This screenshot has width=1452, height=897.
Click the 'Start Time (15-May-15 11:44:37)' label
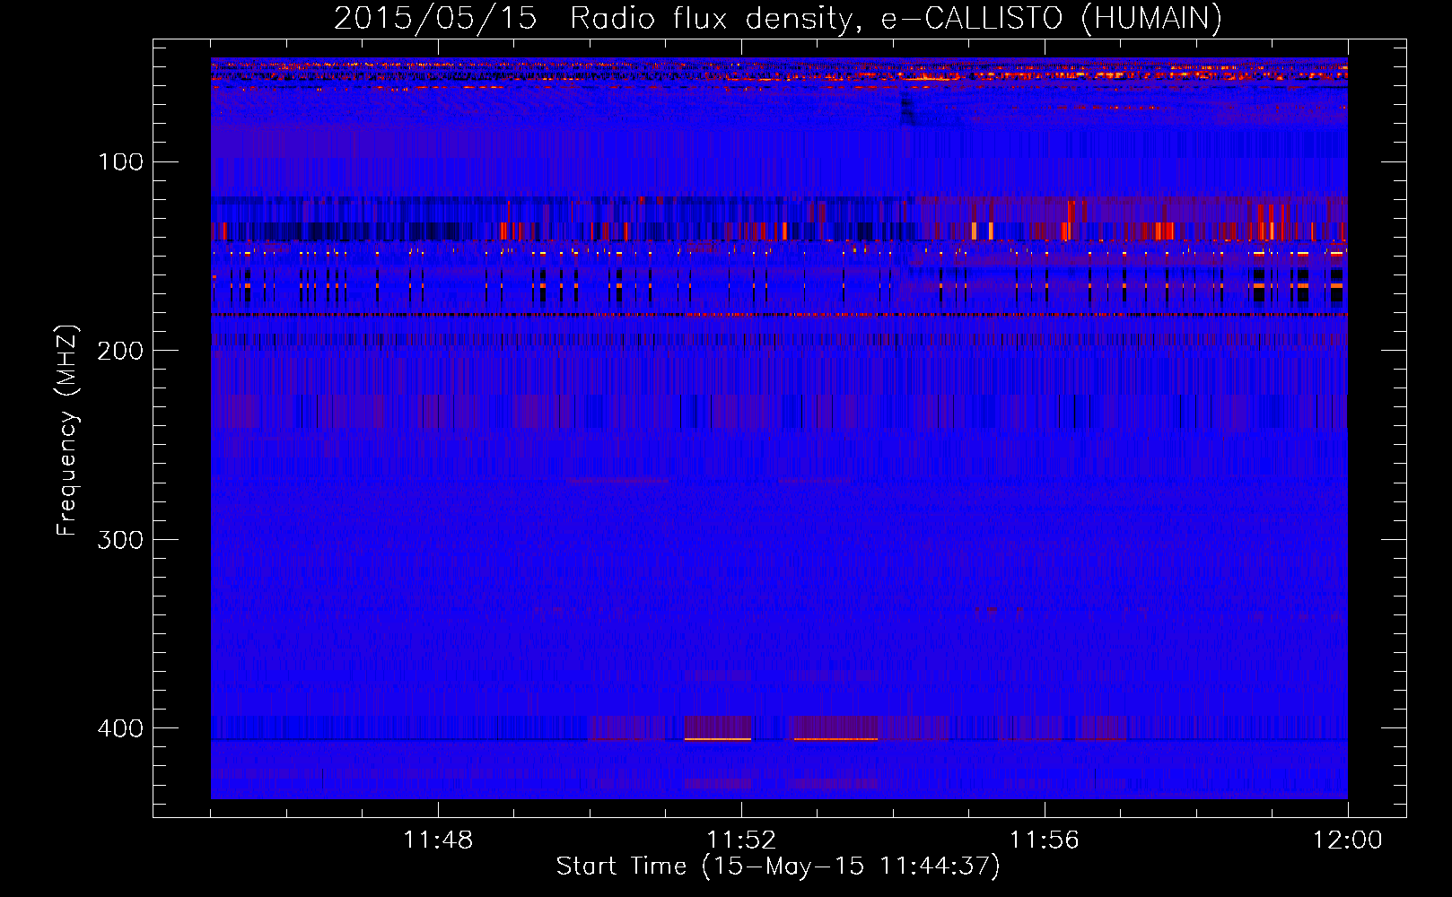(x=777, y=867)
